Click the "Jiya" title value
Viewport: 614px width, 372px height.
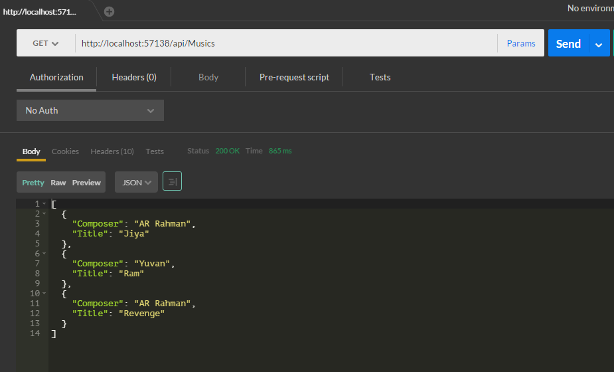coord(134,234)
